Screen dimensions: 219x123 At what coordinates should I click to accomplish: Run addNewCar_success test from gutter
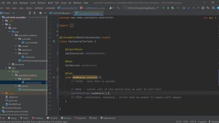(x=54, y=77)
